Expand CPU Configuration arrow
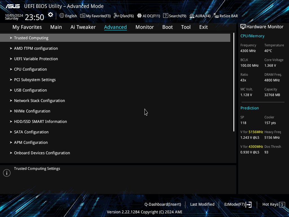The height and width of the screenshot is (217, 289). (x=11, y=69)
